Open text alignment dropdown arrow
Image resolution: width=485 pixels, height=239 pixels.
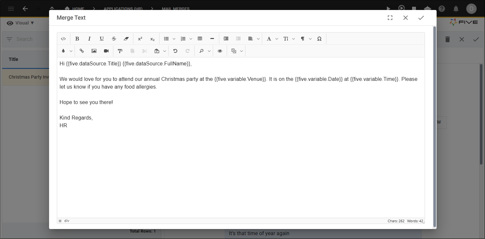(x=258, y=39)
